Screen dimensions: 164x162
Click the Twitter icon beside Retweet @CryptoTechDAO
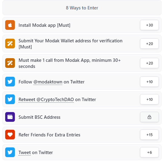tap(10, 99)
